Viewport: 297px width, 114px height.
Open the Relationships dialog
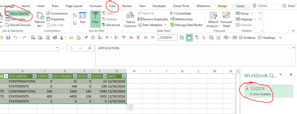(x=182, y=19)
